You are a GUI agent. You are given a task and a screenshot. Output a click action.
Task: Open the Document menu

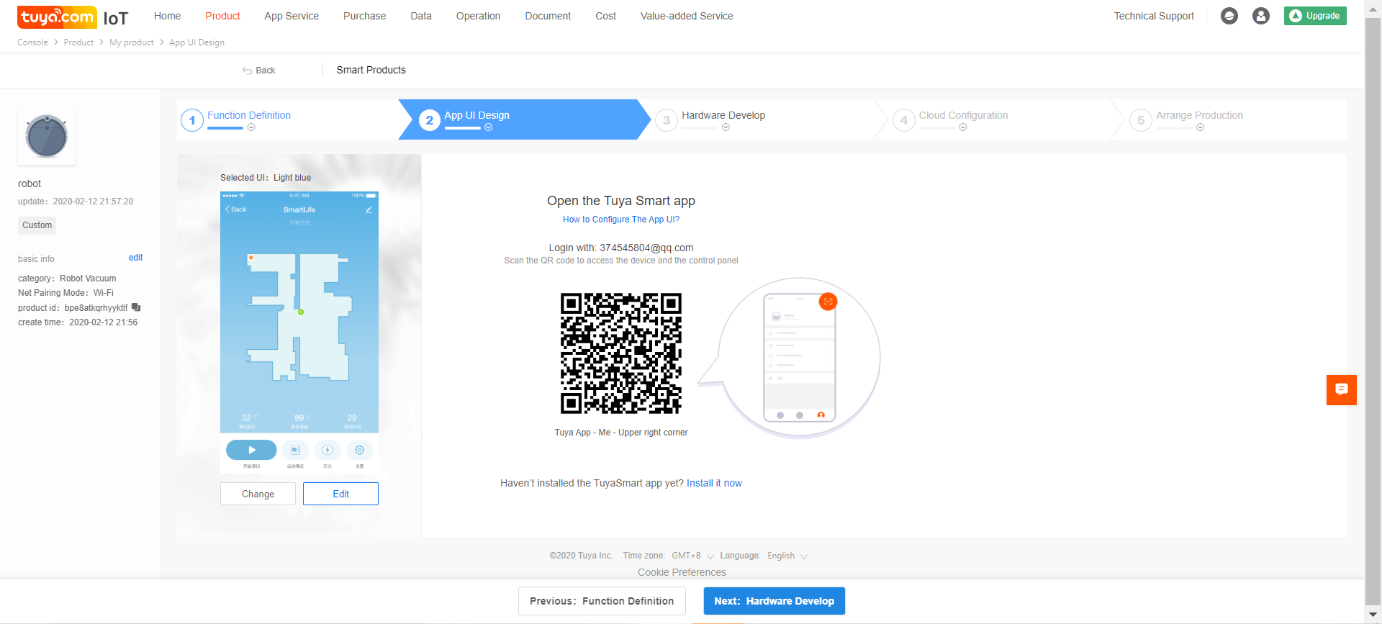click(x=548, y=16)
